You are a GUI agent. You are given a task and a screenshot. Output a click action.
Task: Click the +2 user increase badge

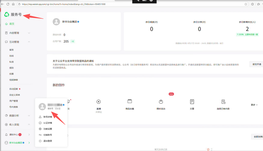(x=73, y=42)
